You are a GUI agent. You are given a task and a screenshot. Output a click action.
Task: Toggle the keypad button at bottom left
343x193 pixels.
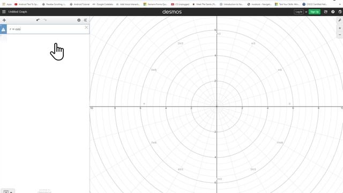click(x=8, y=191)
